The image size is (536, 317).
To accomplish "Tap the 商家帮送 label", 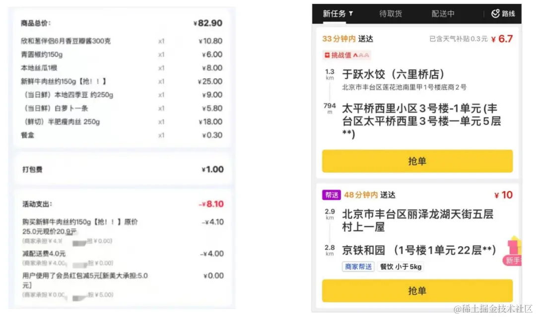I will [x=358, y=266].
